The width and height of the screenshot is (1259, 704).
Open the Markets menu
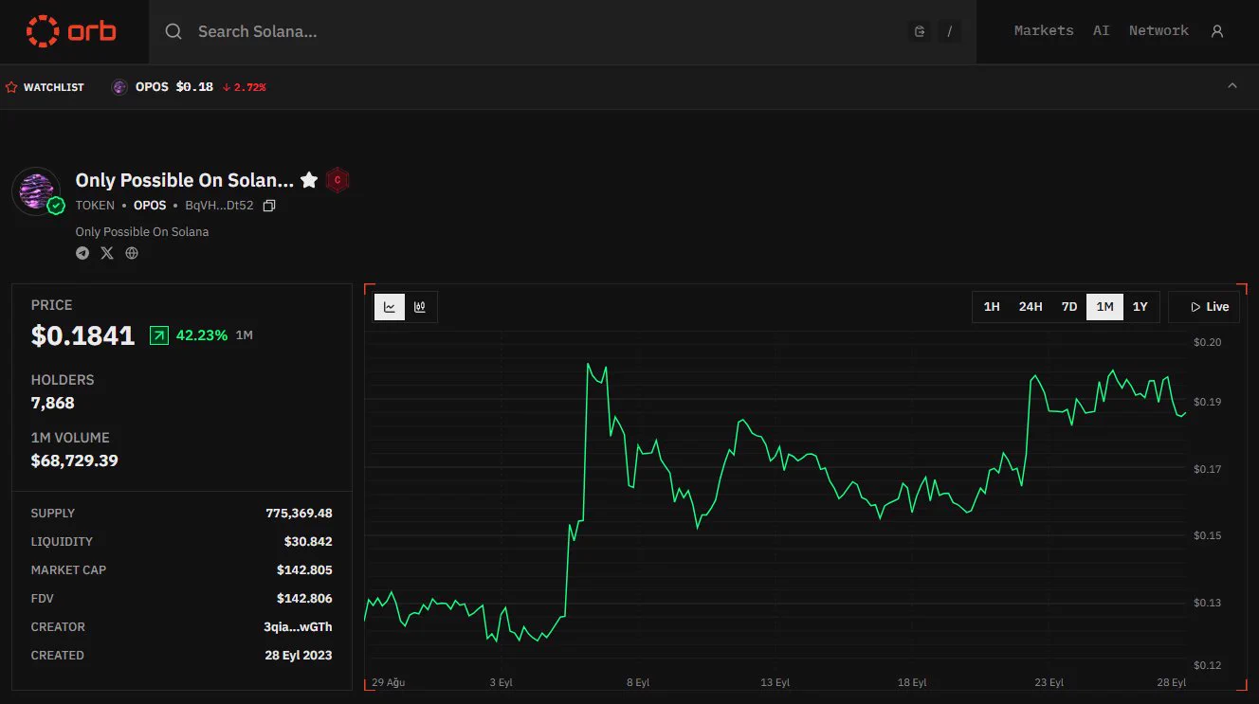point(1044,30)
